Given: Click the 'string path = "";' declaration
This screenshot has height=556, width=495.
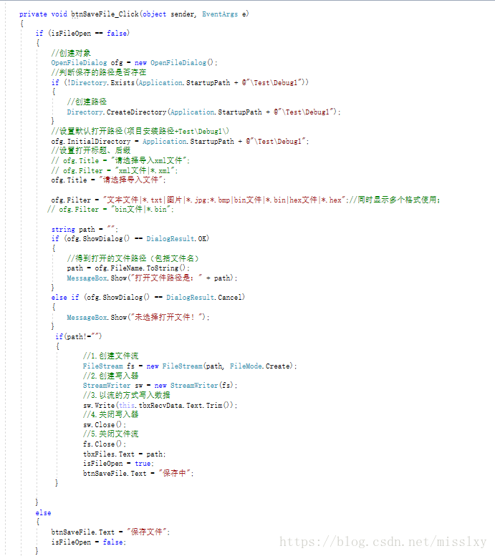Looking at the screenshot, I should (x=85, y=229).
